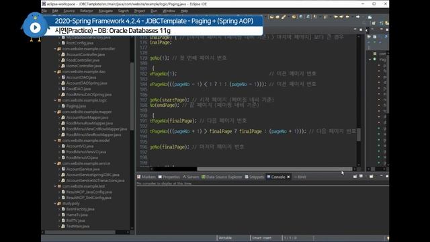The width and height of the screenshot is (430, 242).
Task: Select FoodMenuDAOSpring.java in the explorer
Action: 89,94
